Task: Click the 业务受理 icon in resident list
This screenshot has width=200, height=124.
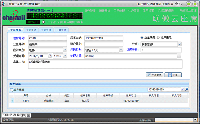Action: [x=11, y=90]
